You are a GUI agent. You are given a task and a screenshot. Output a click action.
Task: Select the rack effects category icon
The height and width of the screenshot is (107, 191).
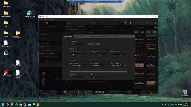155,32
